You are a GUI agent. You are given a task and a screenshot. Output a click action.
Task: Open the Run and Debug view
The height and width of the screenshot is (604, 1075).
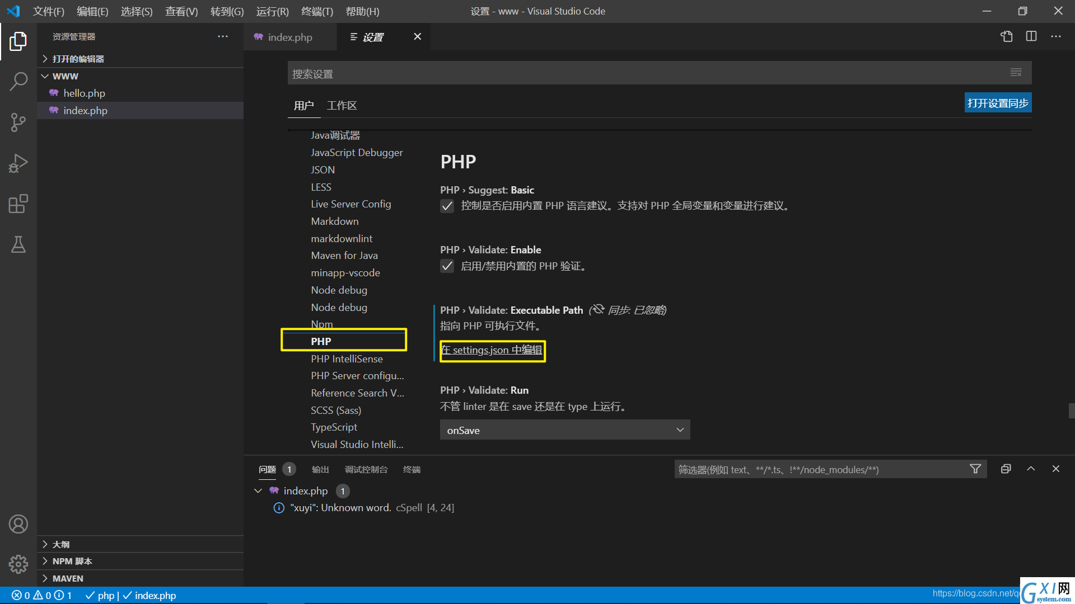(18, 163)
